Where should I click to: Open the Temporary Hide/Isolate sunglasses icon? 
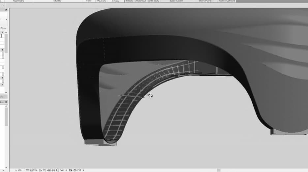[x=62, y=170]
